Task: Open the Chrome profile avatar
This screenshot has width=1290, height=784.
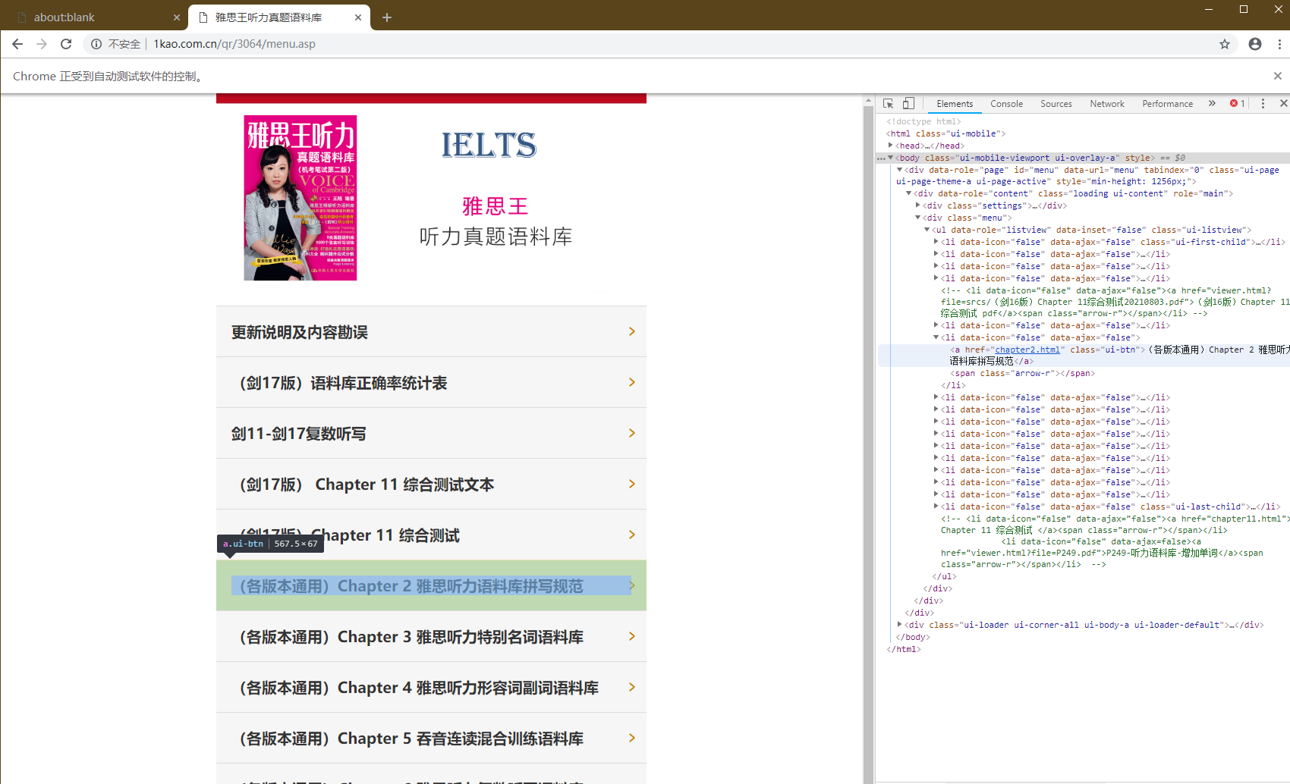Action: 1255,44
